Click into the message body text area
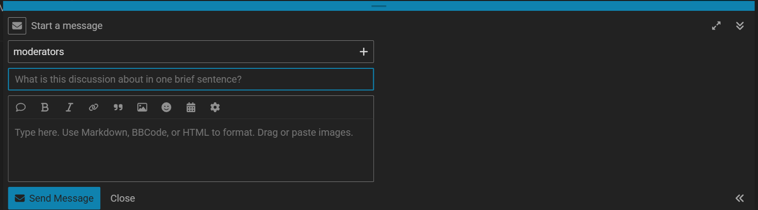This screenshot has height=210, width=758. (x=191, y=152)
